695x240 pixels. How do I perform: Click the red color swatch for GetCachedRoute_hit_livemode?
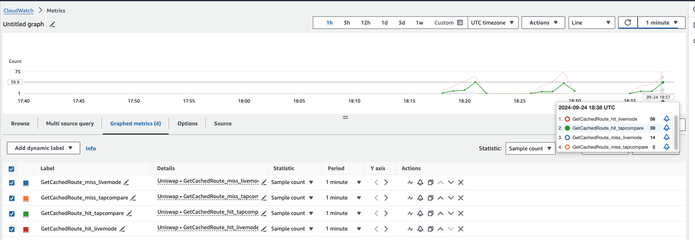pyautogui.click(x=26, y=230)
